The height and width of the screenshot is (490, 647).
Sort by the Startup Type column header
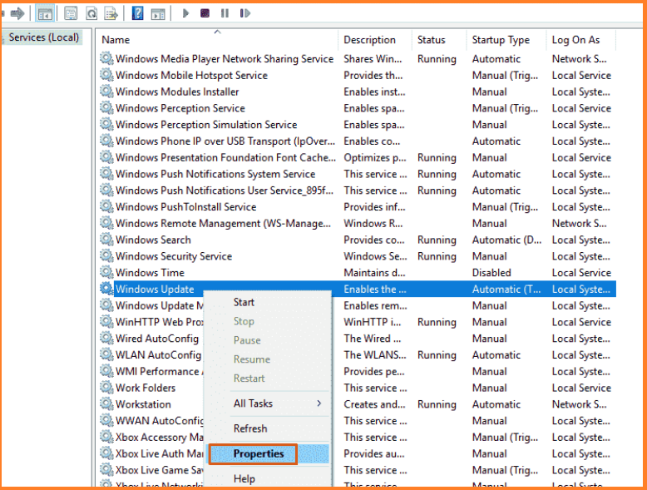point(501,40)
